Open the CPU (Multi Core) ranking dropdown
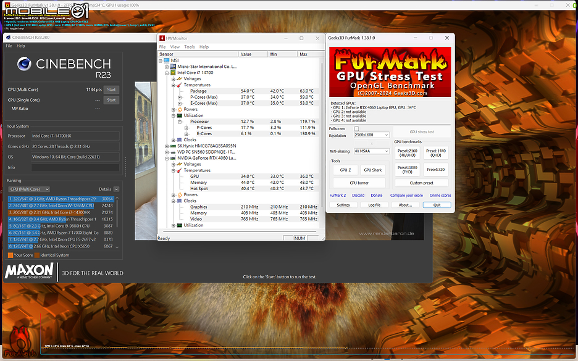578x361 pixels. pos(29,189)
